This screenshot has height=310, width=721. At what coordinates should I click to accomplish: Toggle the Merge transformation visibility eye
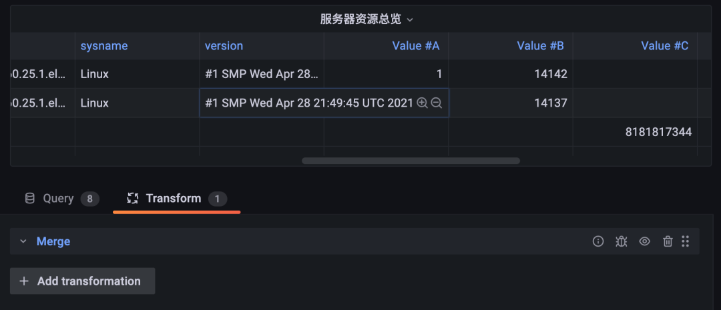(645, 241)
